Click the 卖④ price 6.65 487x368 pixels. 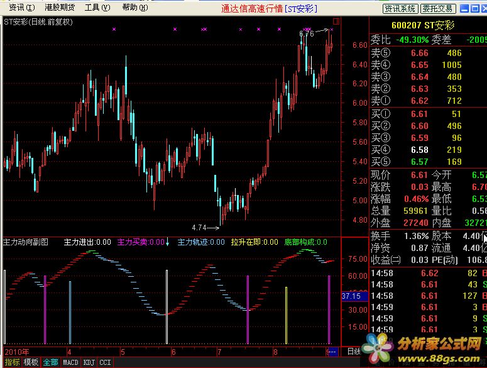pyautogui.click(x=420, y=65)
